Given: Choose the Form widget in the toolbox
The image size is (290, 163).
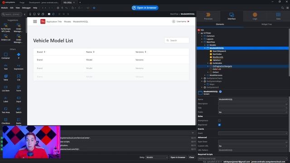Looking at the screenshot, I should pos(19,88).
